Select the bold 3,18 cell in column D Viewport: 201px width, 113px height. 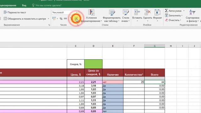pos(93,86)
